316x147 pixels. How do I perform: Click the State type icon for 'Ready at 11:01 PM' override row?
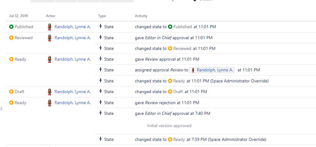tap(101, 80)
